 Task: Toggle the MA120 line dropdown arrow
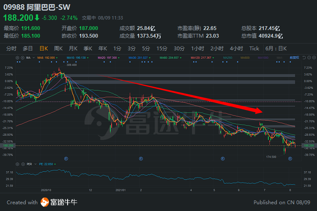(213, 58)
